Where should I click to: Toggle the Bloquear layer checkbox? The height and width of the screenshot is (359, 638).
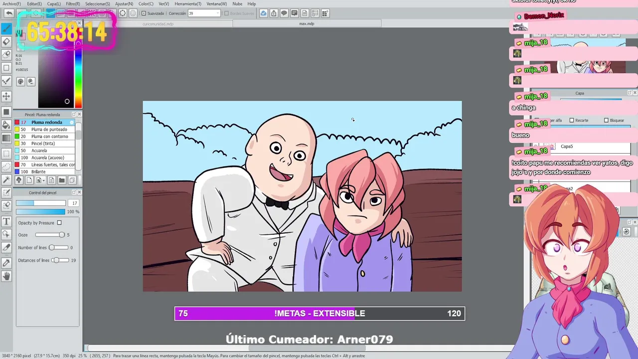(606, 120)
